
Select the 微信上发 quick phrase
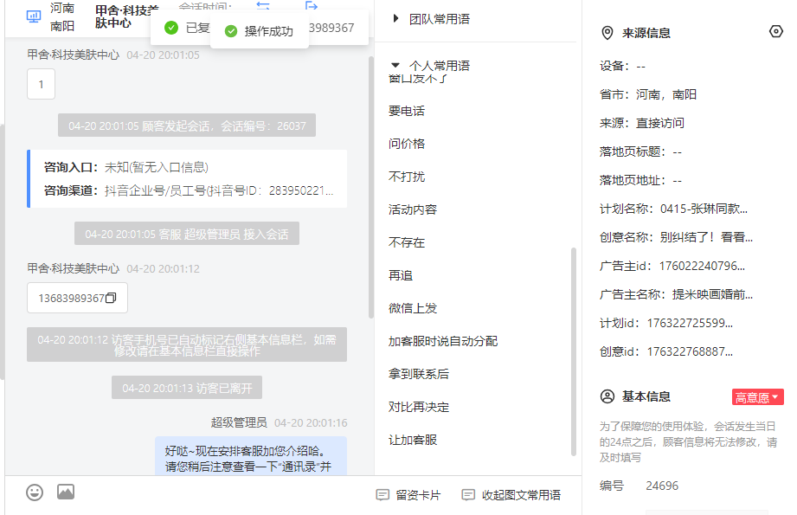pos(413,308)
